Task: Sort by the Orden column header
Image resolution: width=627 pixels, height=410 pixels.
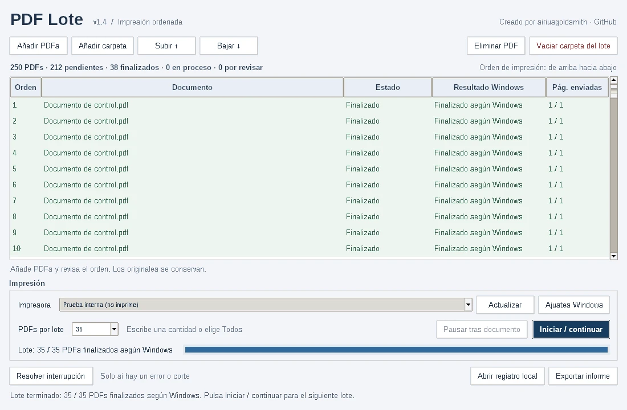Action: [x=26, y=87]
